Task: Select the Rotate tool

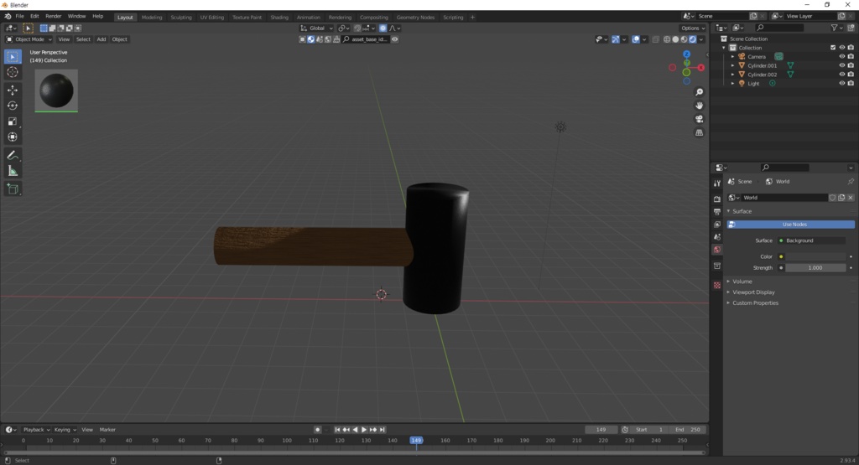Action: coord(13,106)
